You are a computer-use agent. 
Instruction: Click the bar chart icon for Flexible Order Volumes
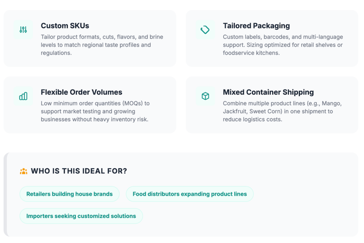23,96
